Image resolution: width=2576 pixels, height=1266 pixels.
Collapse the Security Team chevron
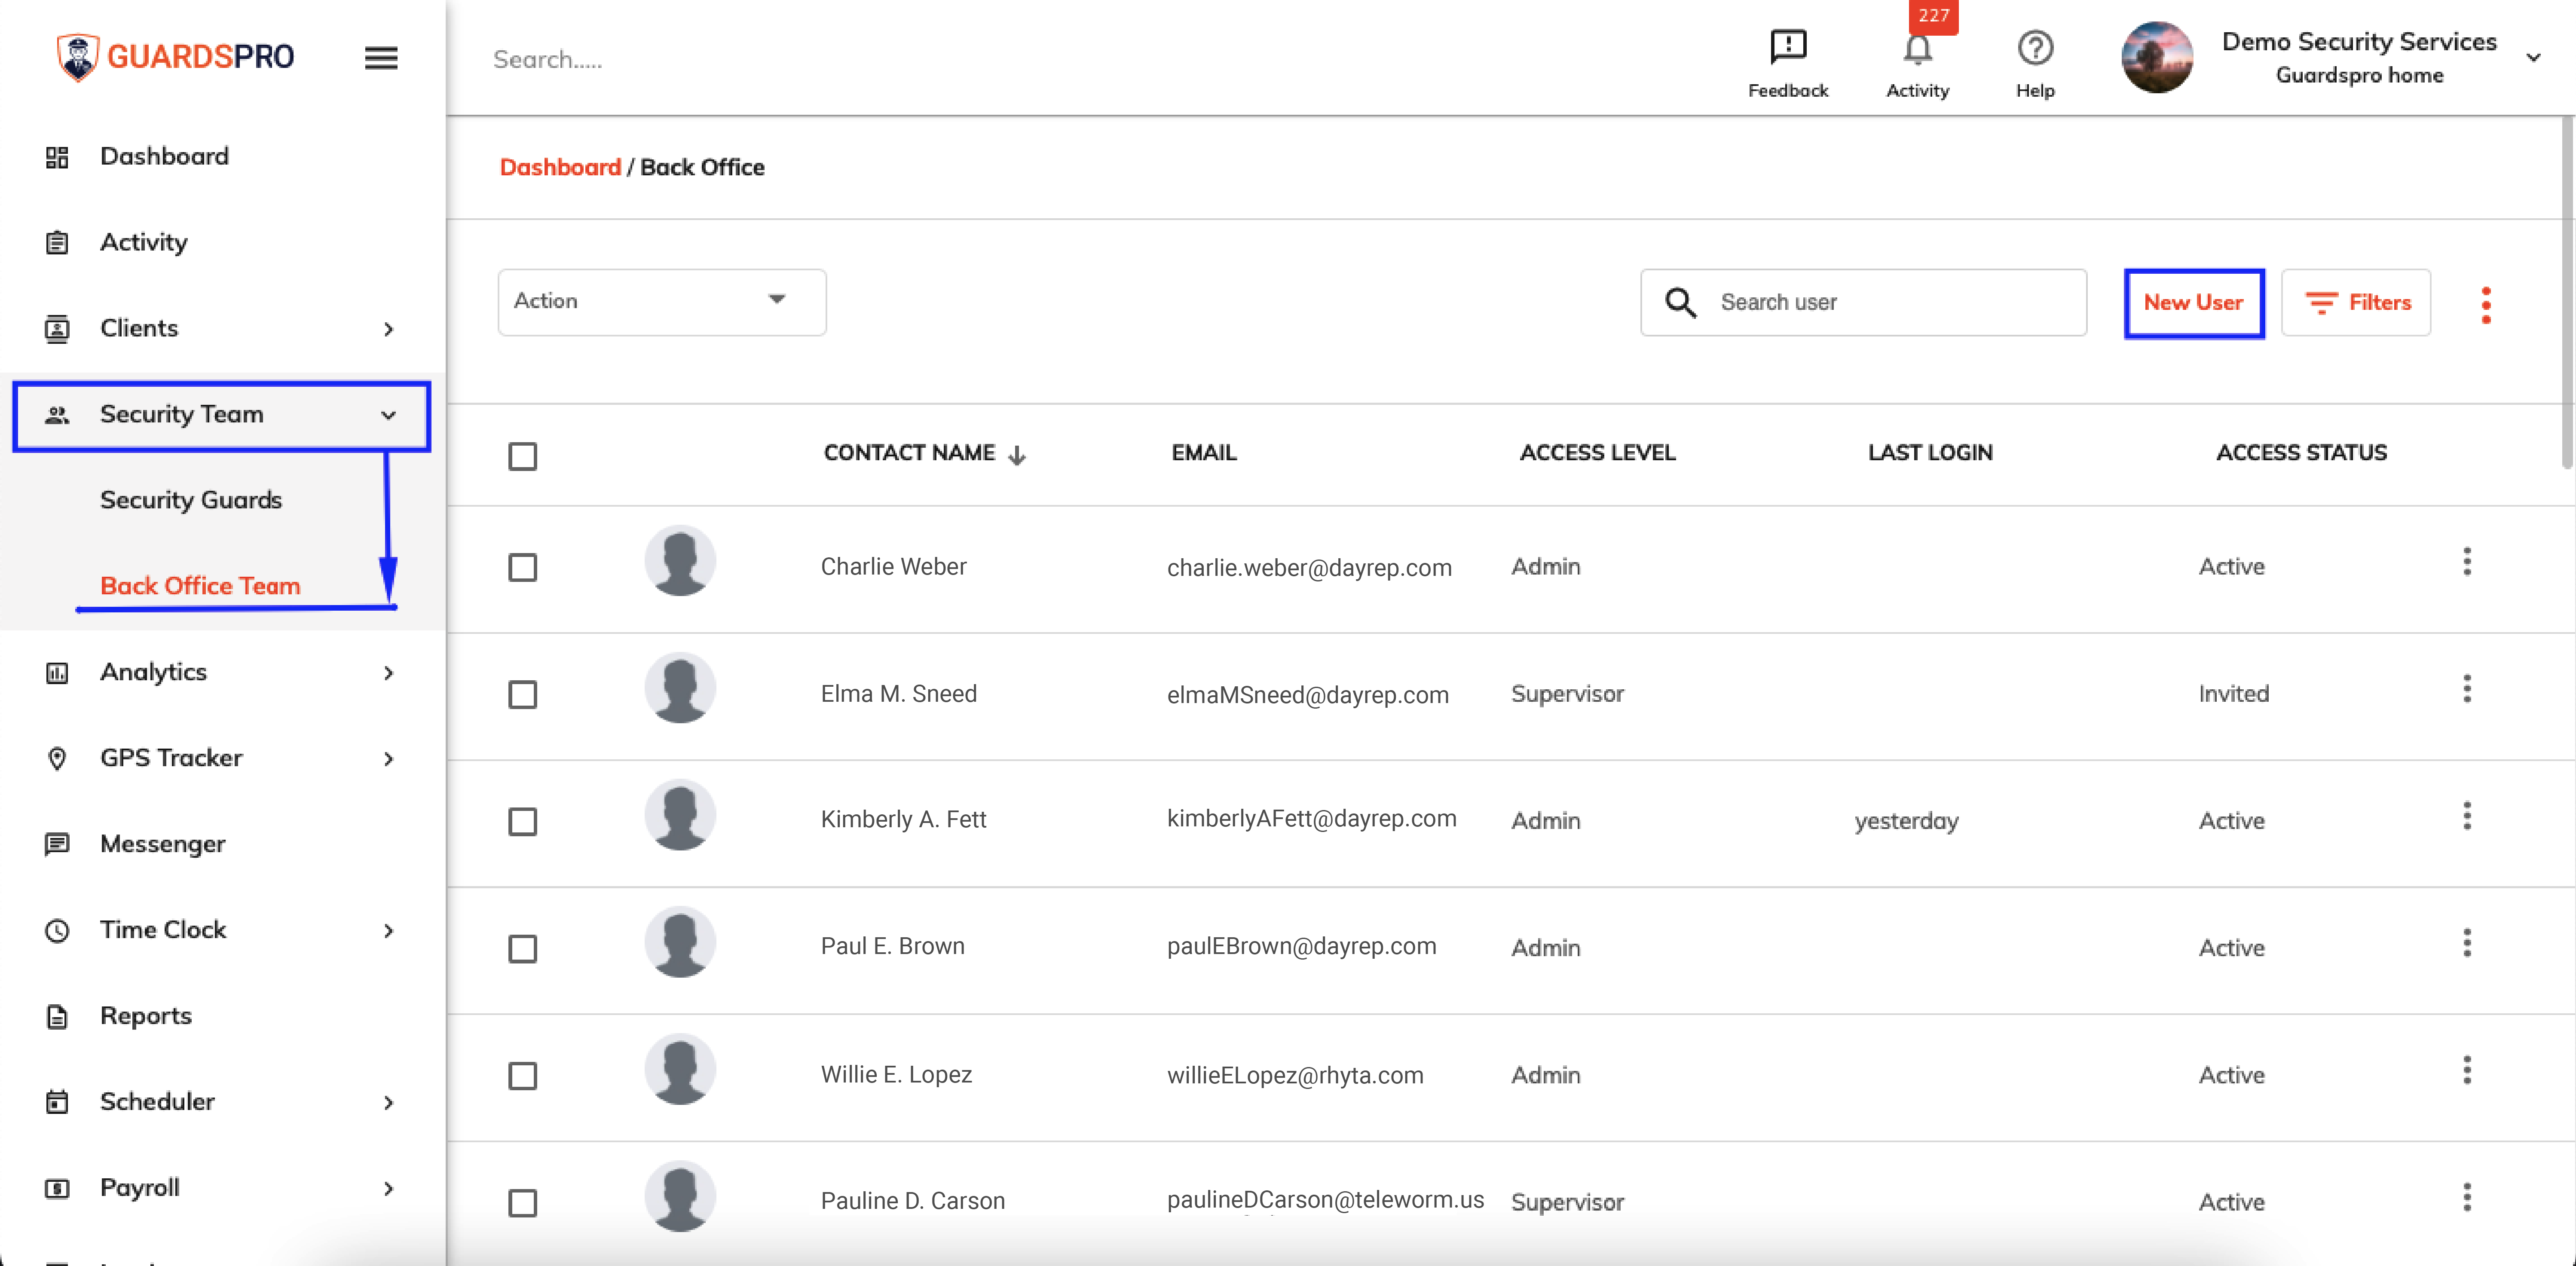point(389,415)
